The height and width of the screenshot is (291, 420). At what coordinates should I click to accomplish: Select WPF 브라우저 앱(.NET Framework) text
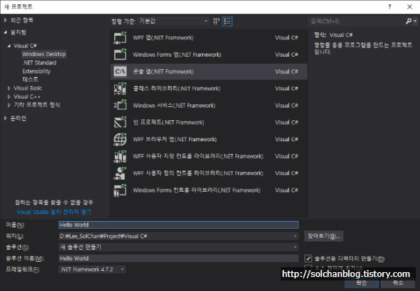coord(174,139)
